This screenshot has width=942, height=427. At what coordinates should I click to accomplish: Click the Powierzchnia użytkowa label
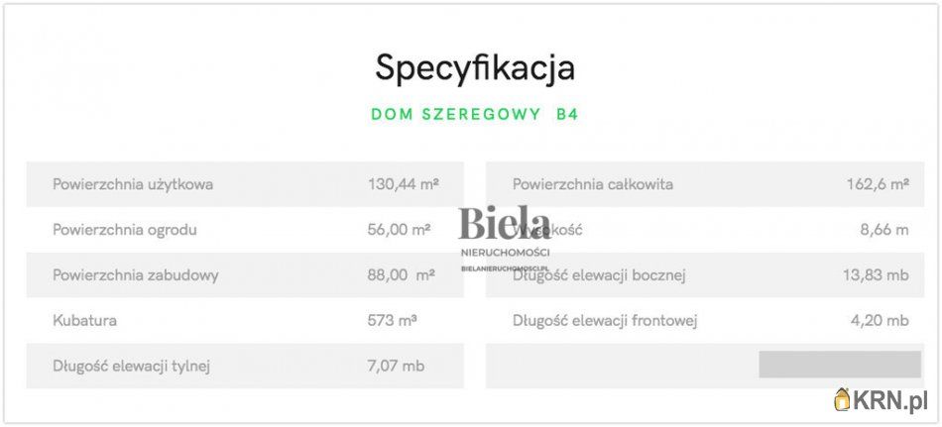pos(133,184)
